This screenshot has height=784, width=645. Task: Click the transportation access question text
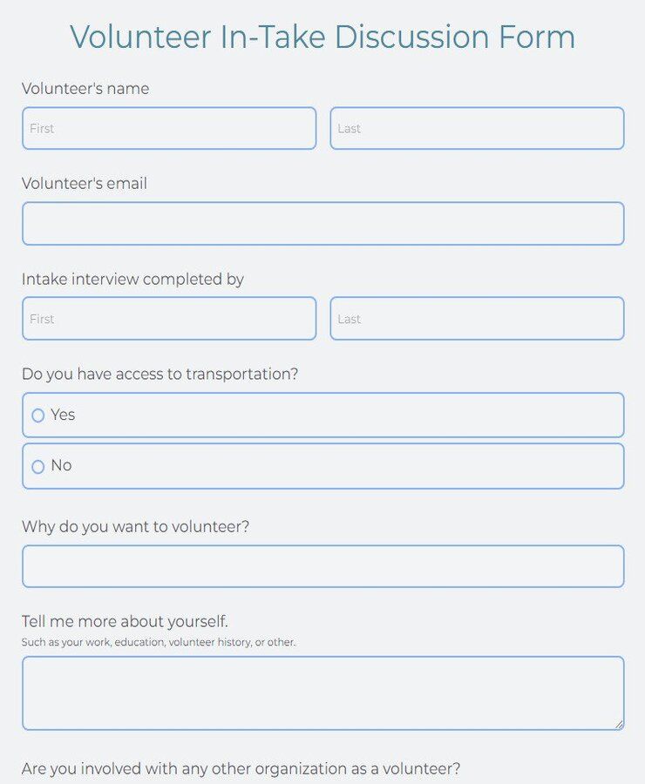(x=160, y=374)
